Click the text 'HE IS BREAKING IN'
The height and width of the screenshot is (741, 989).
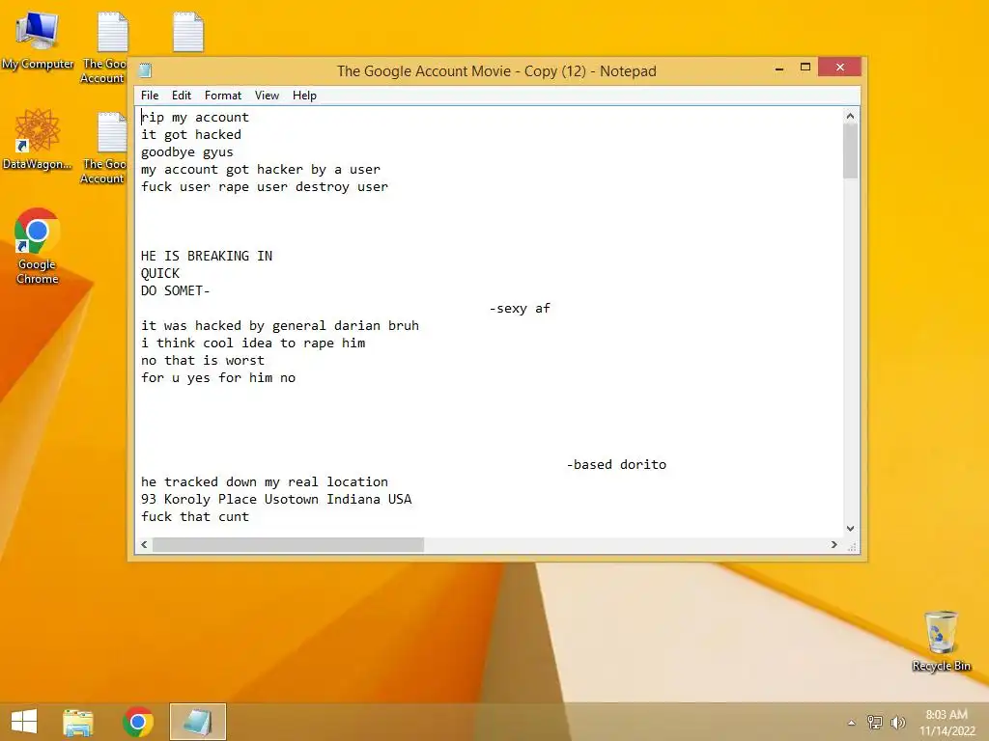pos(207,256)
